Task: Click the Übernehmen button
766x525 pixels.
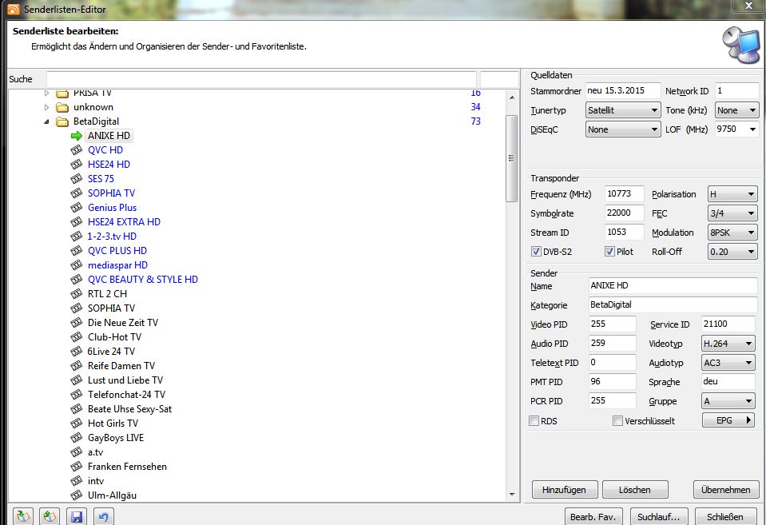Action: [x=726, y=490]
